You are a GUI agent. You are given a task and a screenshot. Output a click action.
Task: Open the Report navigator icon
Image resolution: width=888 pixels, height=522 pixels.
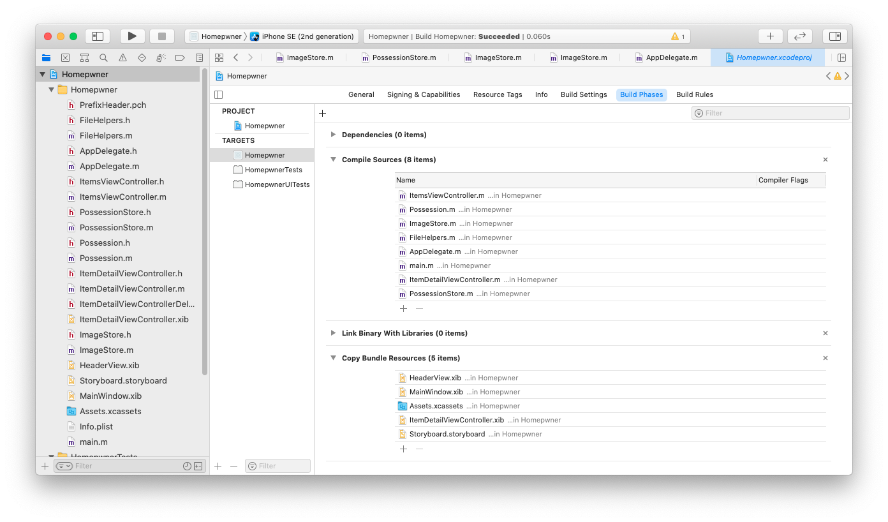[x=198, y=57]
